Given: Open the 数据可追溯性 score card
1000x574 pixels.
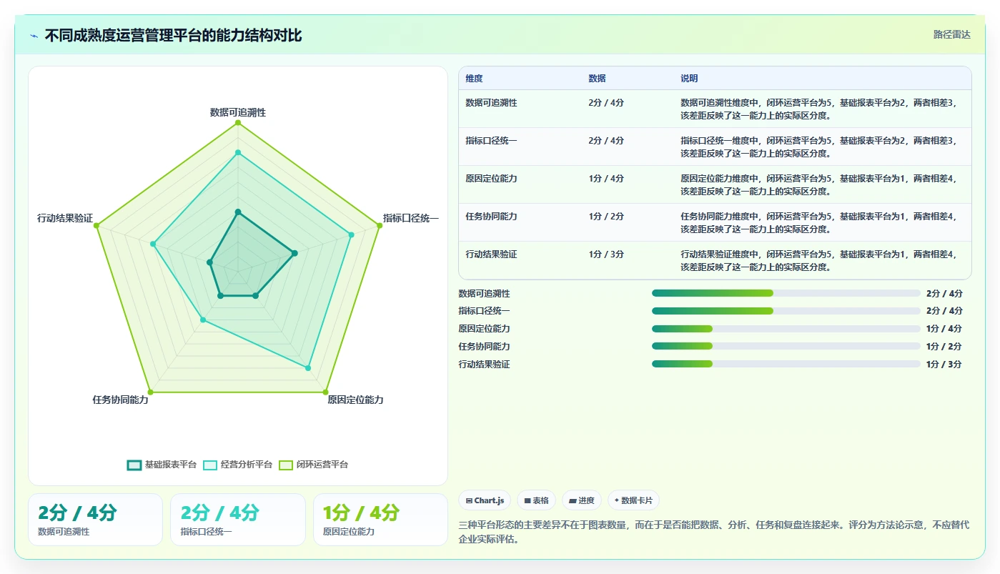Looking at the screenshot, I should [x=95, y=520].
